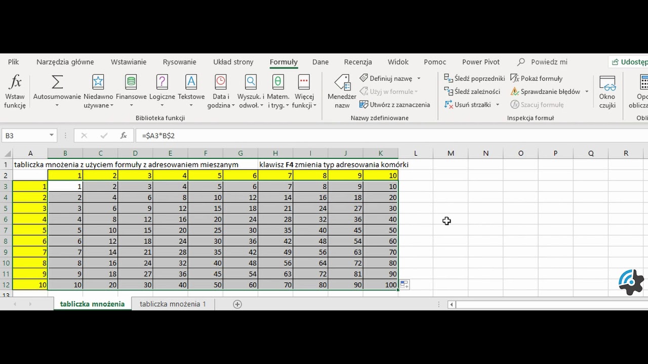Viewport: 648px width, 364px height.
Task: Select yellow header cell K2 with 10
Action: (x=381, y=175)
